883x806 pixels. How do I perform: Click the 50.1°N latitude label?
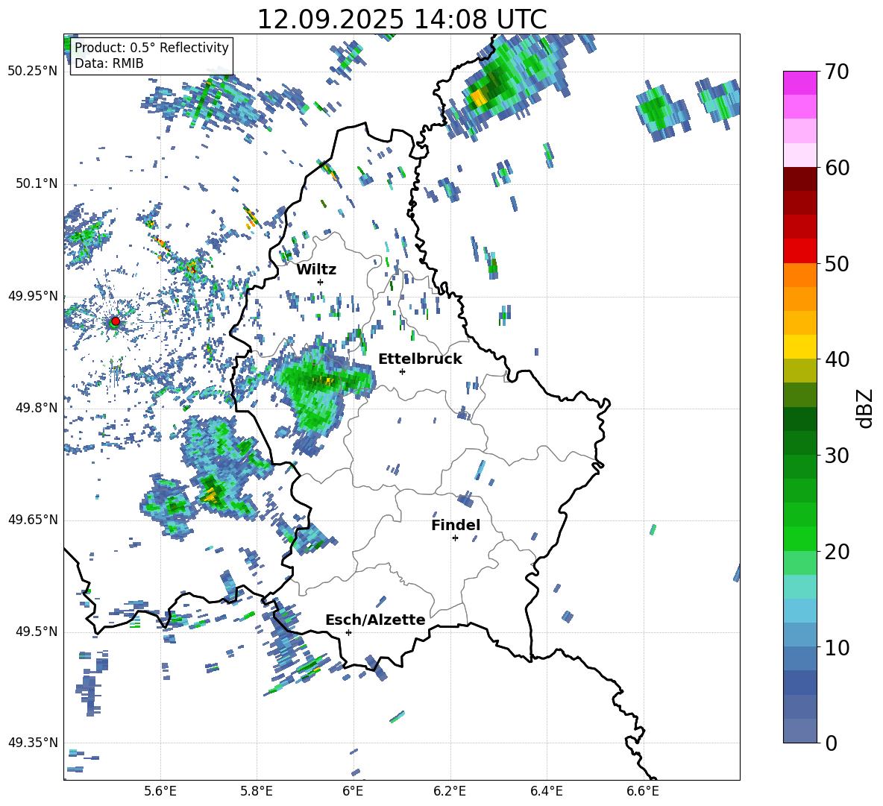36,184
